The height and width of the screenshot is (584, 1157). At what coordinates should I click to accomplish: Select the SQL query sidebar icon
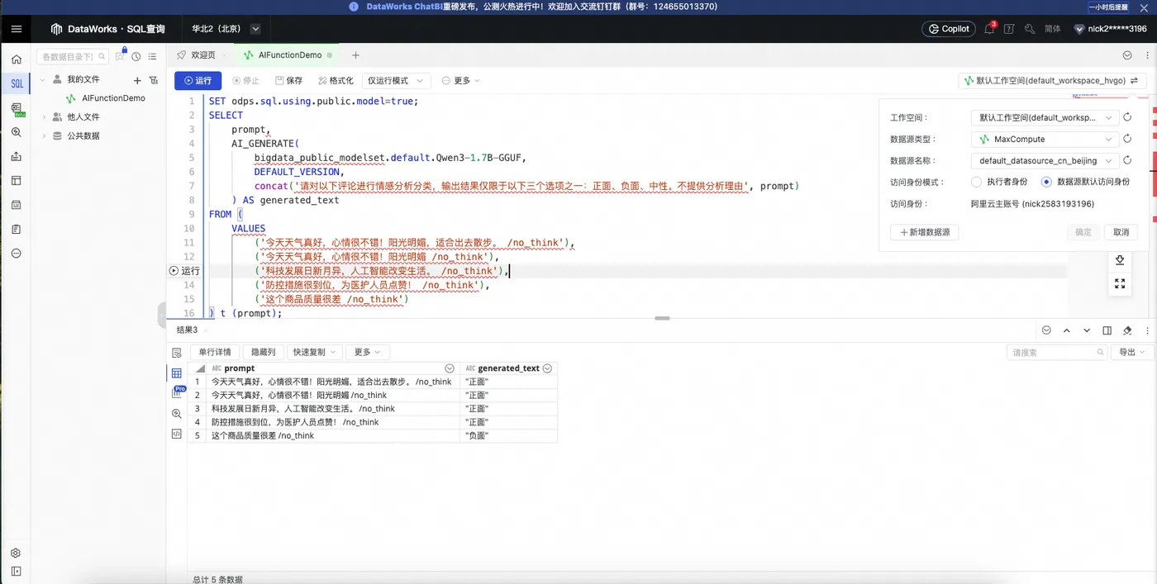coord(17,84)
